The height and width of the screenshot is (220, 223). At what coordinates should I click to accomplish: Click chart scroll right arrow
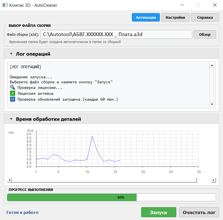coord(213,180)
